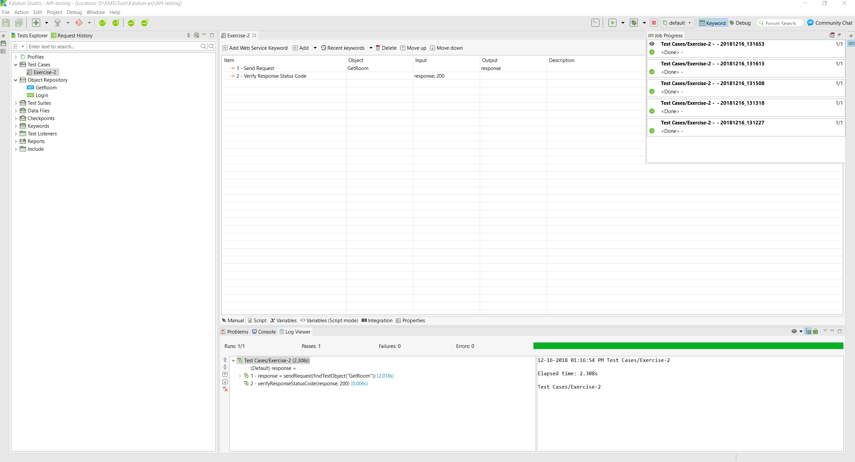Open the Project menu

[54, 12]
